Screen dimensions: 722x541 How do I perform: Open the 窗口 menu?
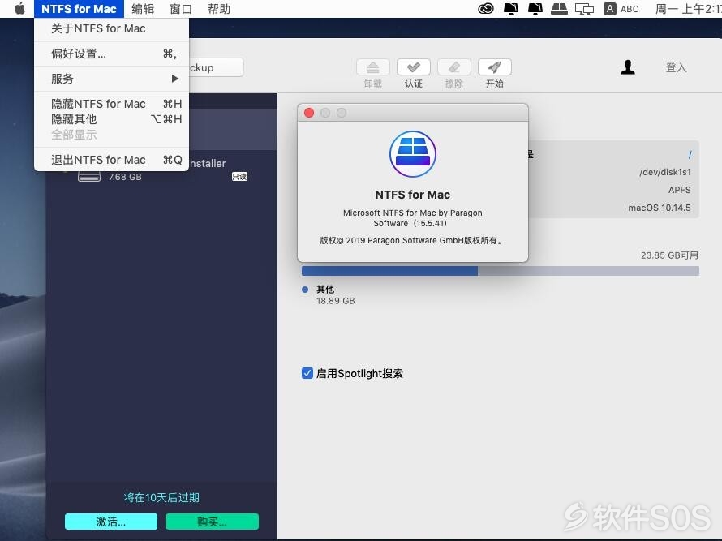click(x=180, y=9)
